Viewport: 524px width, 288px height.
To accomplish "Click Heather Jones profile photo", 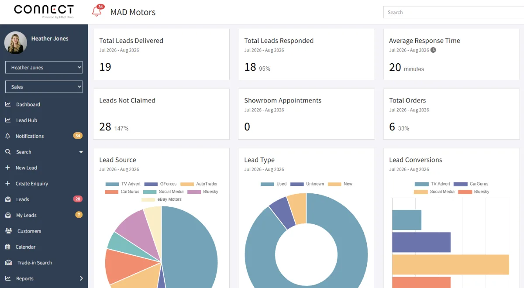I will point(15,43).
